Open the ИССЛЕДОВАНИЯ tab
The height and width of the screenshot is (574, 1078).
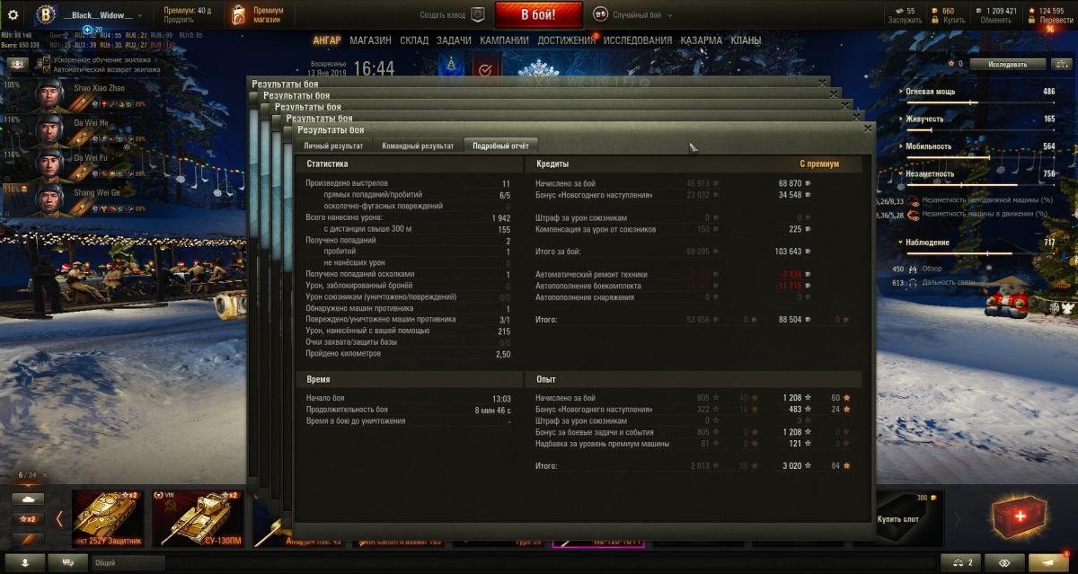tap(638, 40)
